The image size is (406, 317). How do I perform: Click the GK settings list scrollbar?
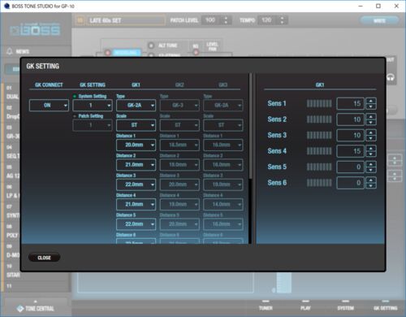click(251, 126)
